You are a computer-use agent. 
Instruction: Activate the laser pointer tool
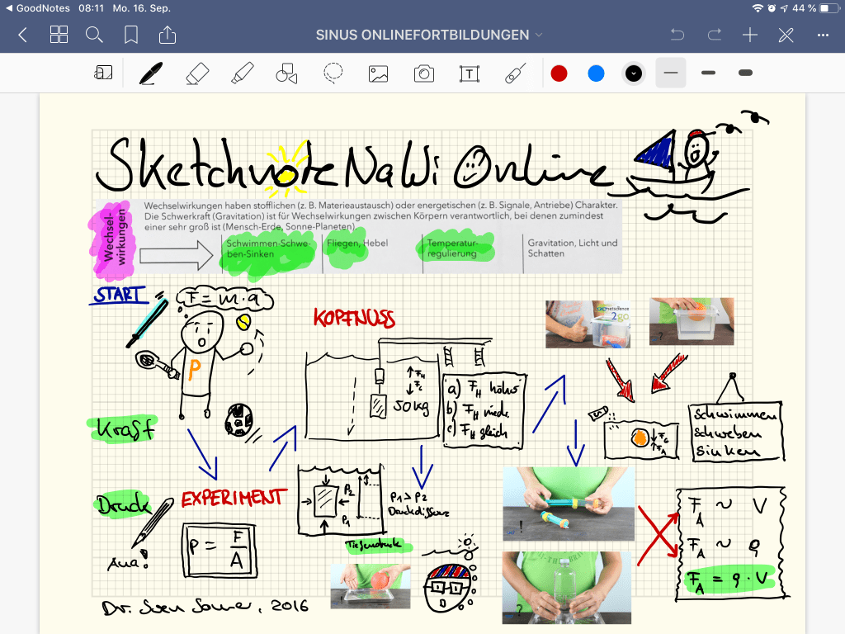[x=515, y=73]
